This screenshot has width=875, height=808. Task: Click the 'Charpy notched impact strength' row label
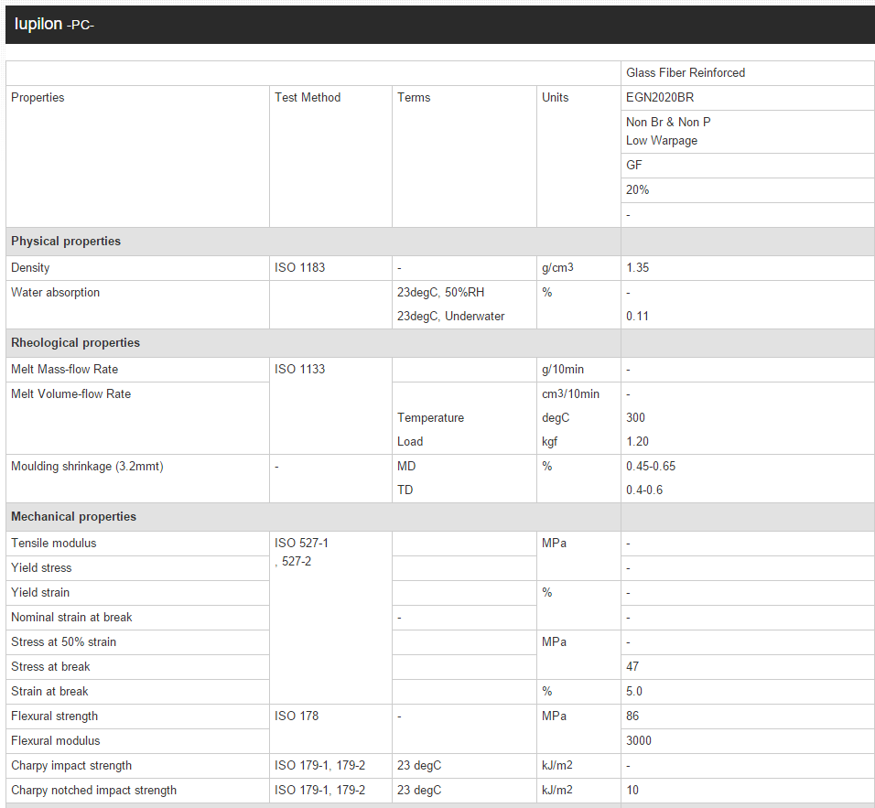click(x=93, y=790)
